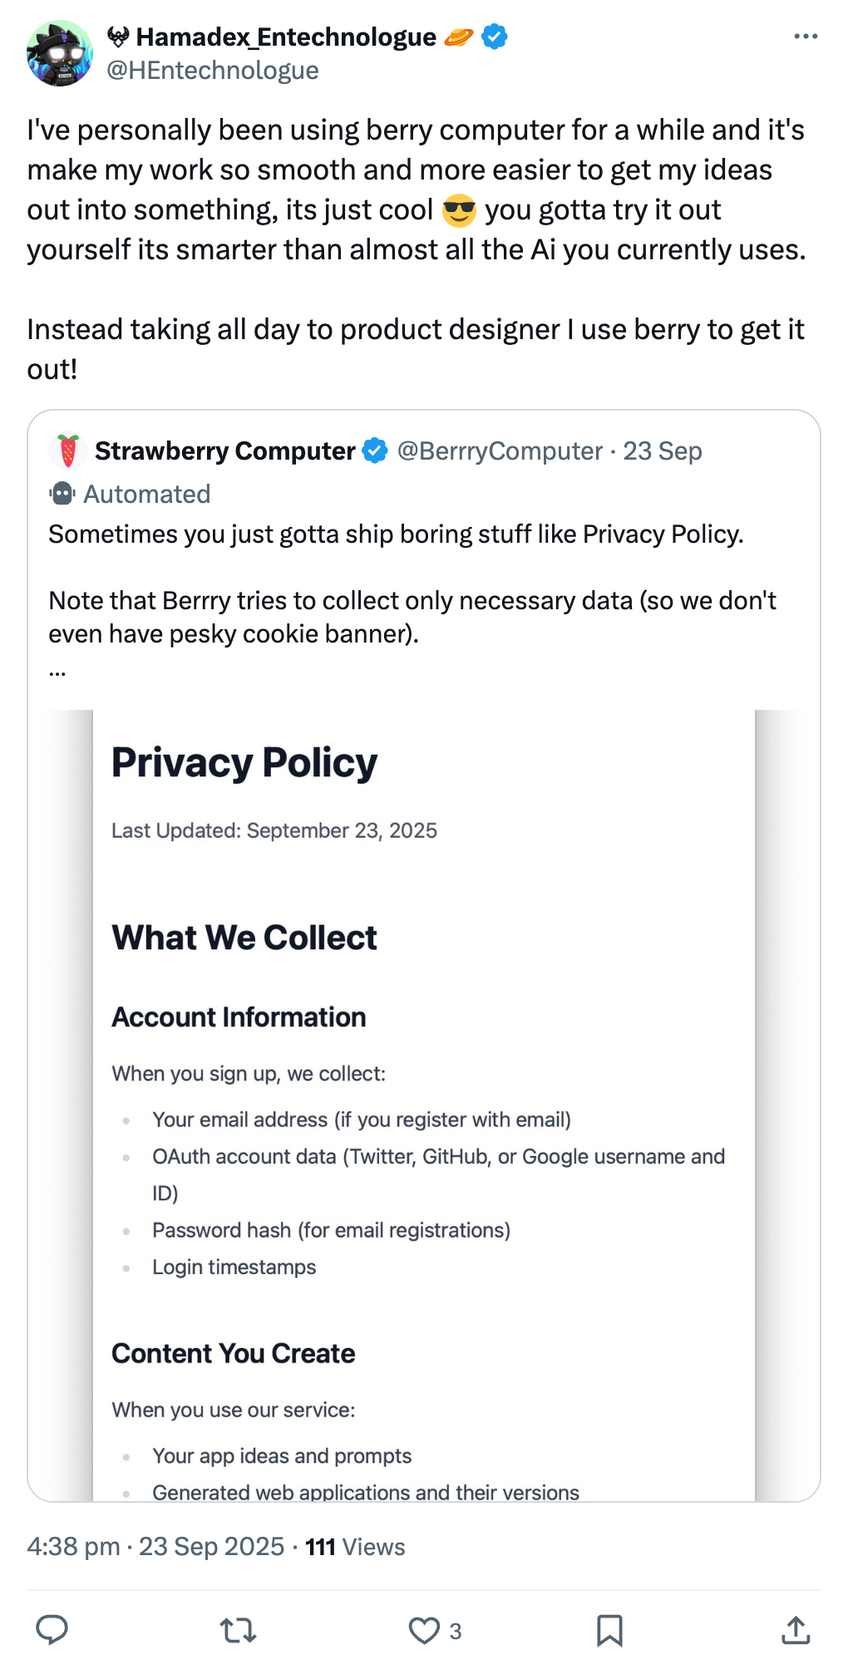Viewport: 848px width, 1669px height.
Task: Click the Strawberry Computer strawberry avatar
Action: [68, 451]
